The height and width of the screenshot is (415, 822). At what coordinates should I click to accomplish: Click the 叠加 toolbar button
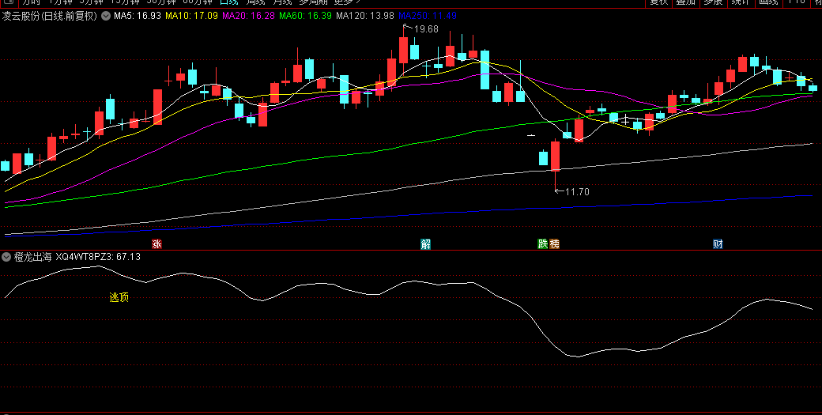coord(685,2)
